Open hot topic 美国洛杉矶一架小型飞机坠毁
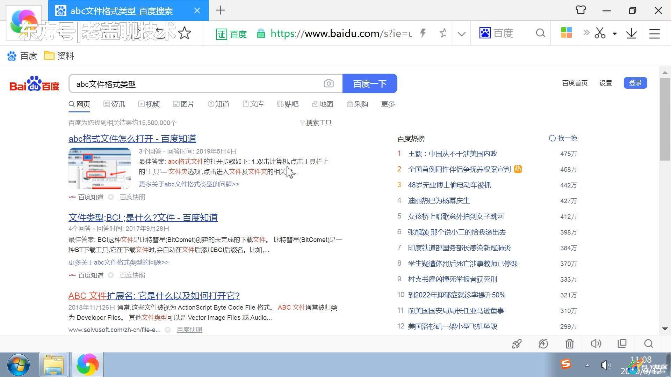671x377 pixels. 452,326
